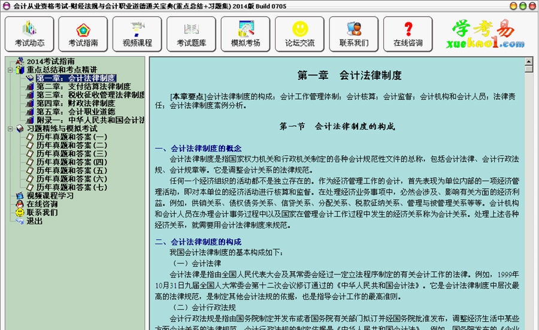Viewport: 539px width, 330px height.
Task: Click the section title 第一节 会计法律制度的构成
Action: point(337,126)
